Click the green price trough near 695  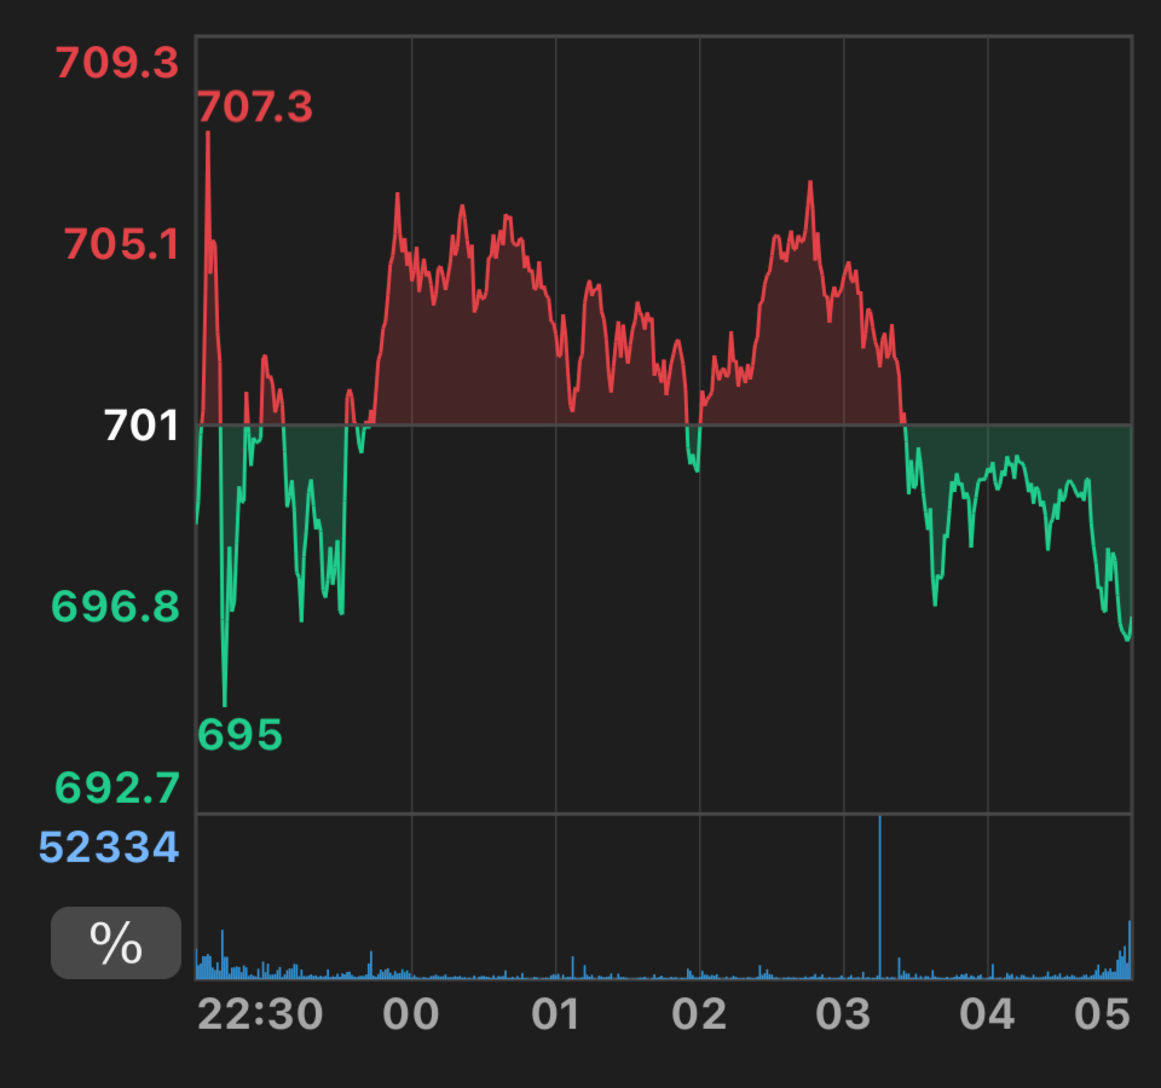click(225, 703)
